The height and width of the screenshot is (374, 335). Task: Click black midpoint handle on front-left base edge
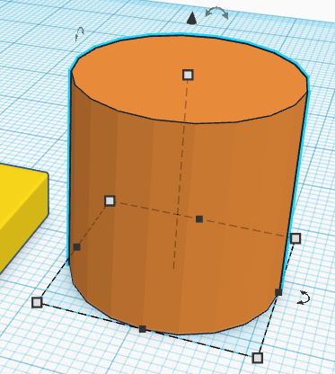143,329
